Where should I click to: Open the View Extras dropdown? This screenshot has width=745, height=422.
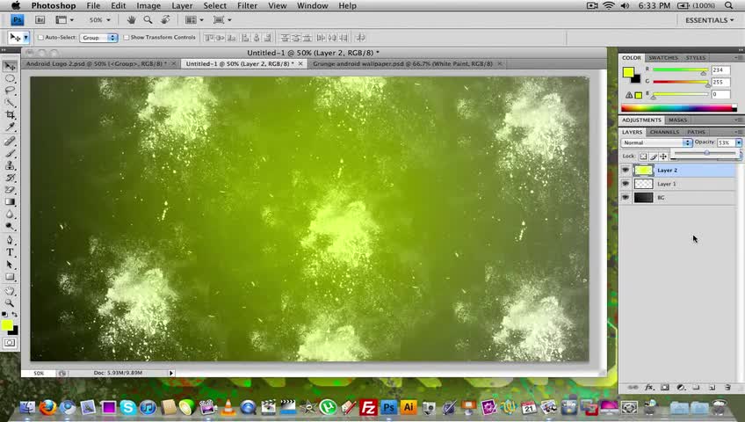tap(64, 20)
